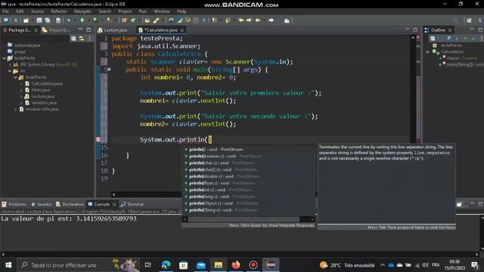Open the Project menu
The height and width of the screenshot is (272, 484).
[x=125, y=11]
